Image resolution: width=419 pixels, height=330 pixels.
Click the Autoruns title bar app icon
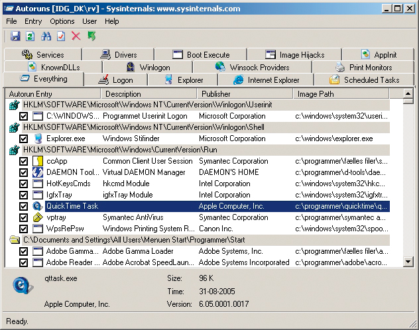pos(9,9)
